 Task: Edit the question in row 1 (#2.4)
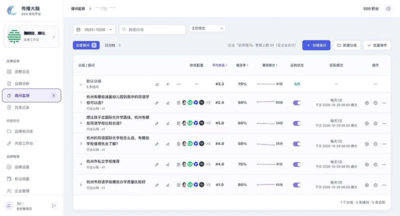(156, 103)
